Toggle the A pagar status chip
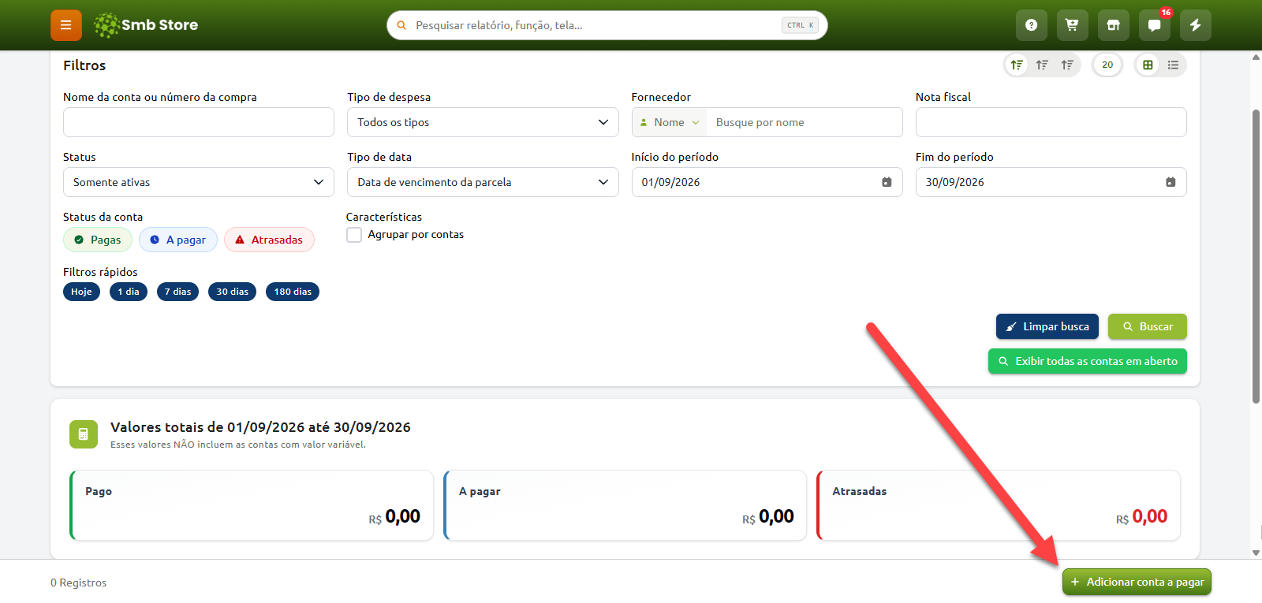The height and width of the screenshot is (603, 1262). point(178,240)
